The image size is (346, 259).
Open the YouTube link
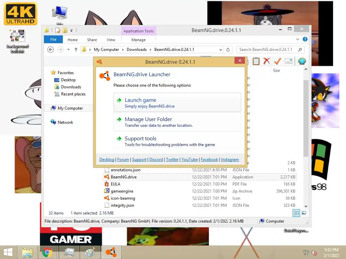tap(189, 160)
